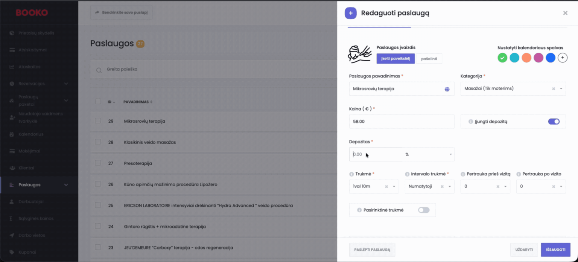Tick the checkbox for Presoterapija row
Viewport: 578px width, 262px height.
tap(98, 163)
